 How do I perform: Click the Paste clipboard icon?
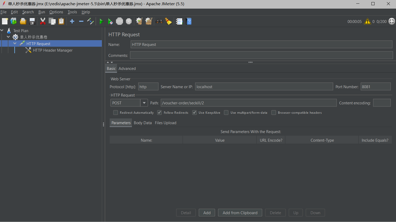(x=61, y=21)
